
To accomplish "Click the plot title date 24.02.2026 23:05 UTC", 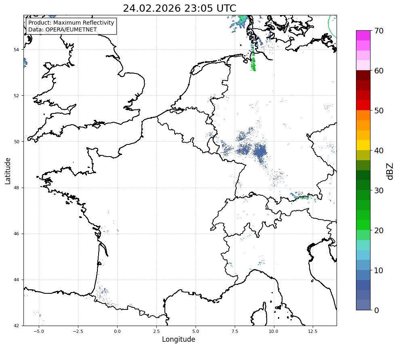I will point(179,8).
